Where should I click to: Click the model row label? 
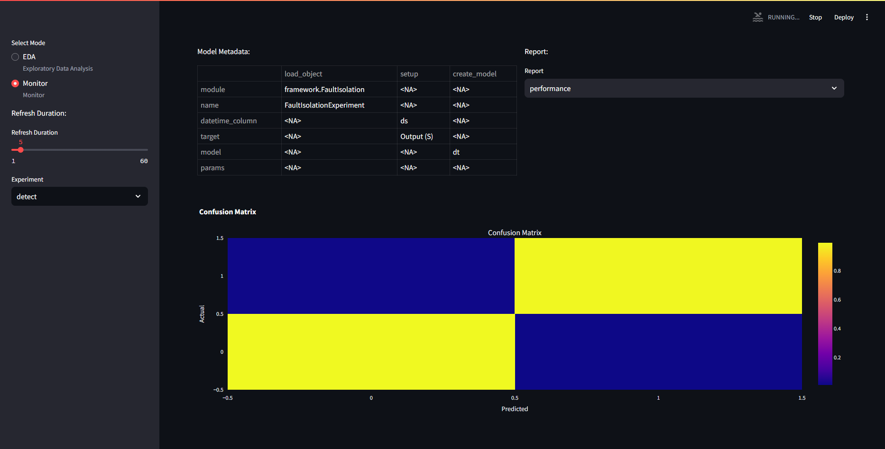240,152
